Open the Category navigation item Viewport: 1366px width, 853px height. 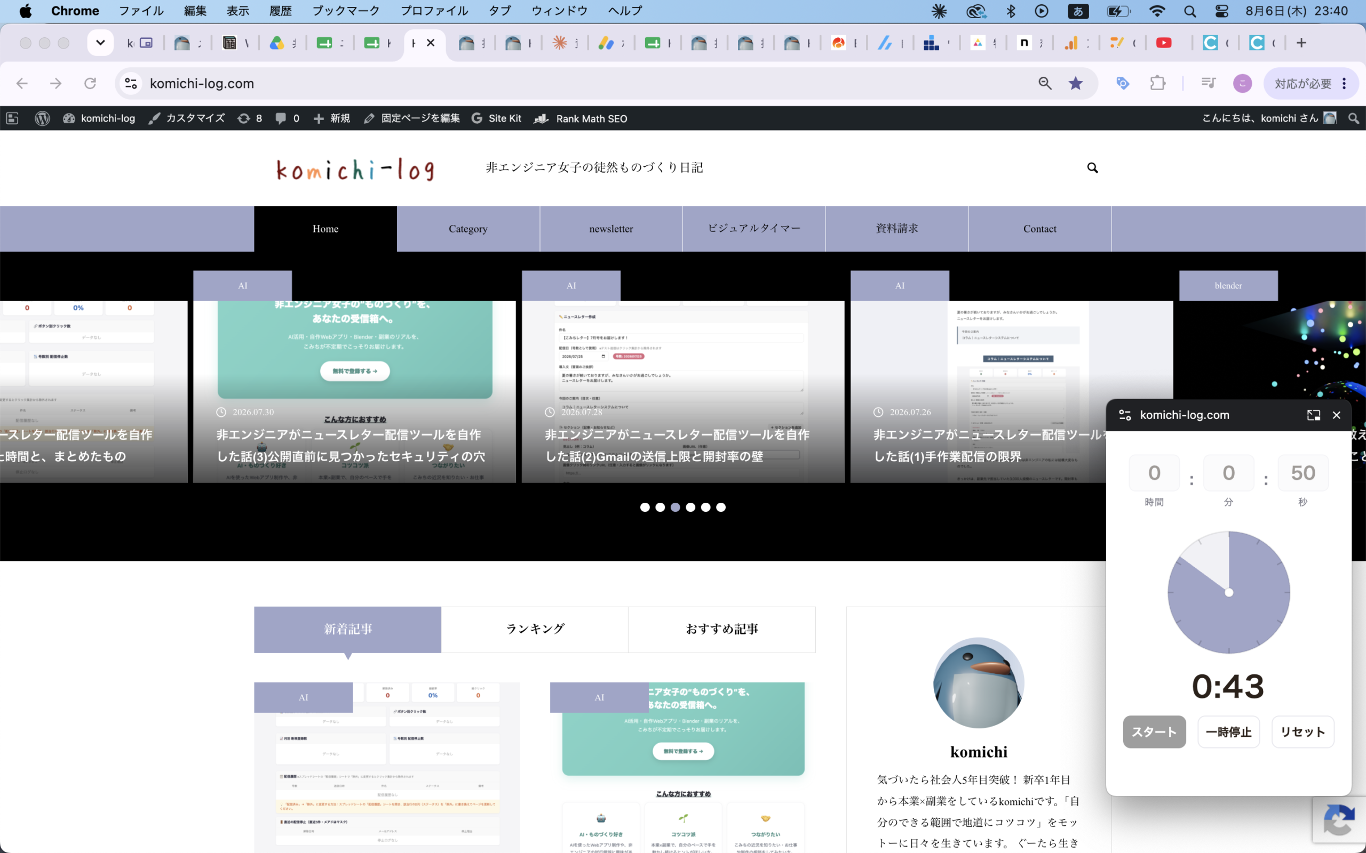tap(468, 229)
